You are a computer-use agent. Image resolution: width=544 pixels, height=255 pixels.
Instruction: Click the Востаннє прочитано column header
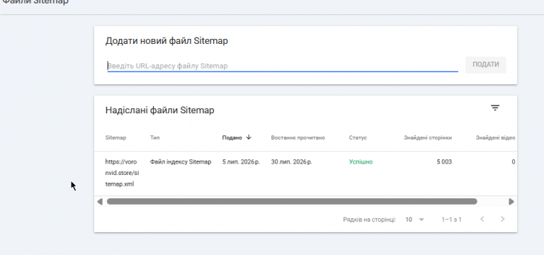pos(297,137)
